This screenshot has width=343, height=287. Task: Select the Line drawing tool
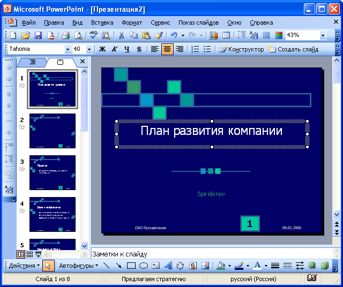click(107, 266)
